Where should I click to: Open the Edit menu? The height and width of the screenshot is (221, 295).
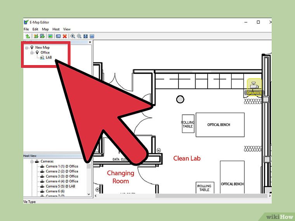click(35, 29)
